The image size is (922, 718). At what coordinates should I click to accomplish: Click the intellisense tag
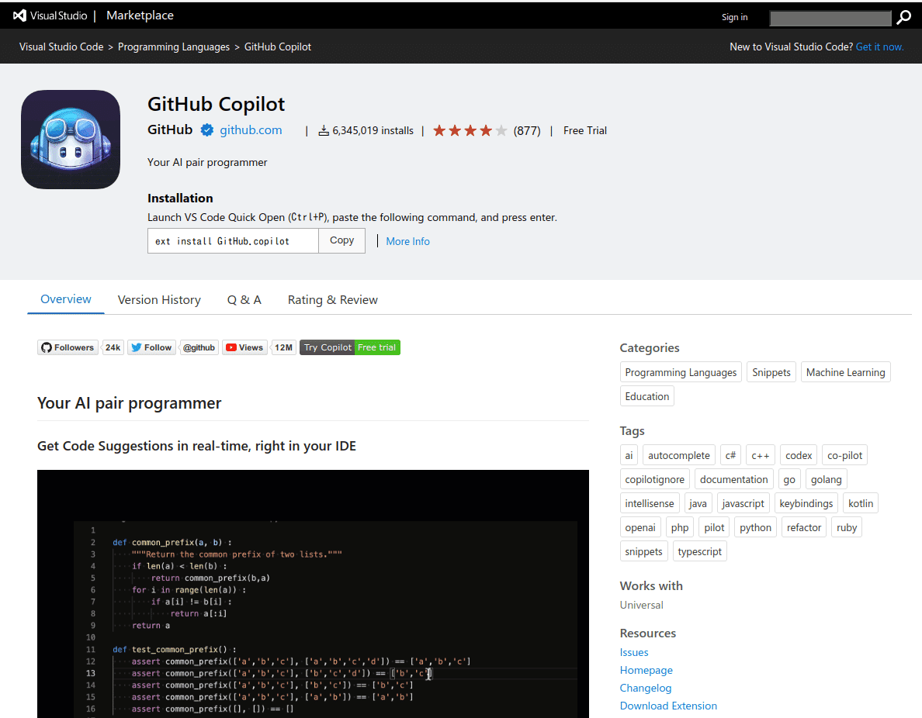[x=649, y=503]
